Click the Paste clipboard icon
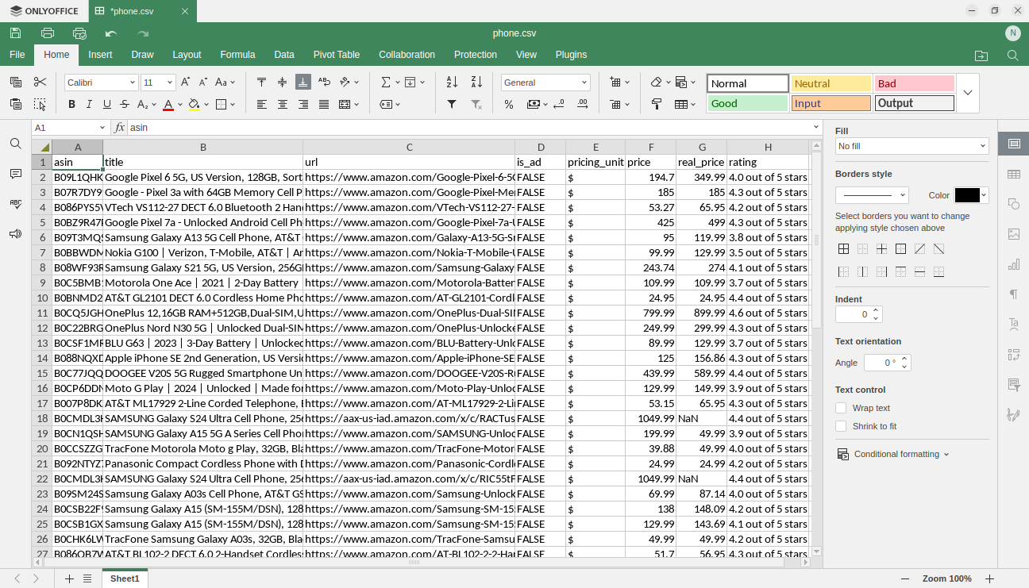This screenshot has height=588, width=1029. point(16,104)
